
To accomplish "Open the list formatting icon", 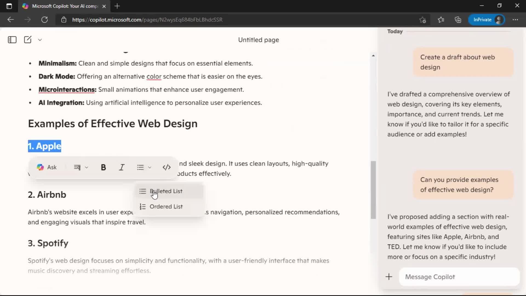I will pos(141,167).
